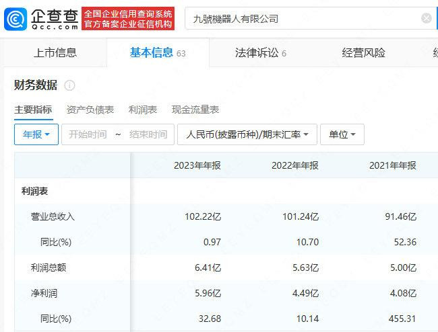This screenshot has height=332, width=438.
Task: Click the 52.36 growth value
Action: coord(405,242)
